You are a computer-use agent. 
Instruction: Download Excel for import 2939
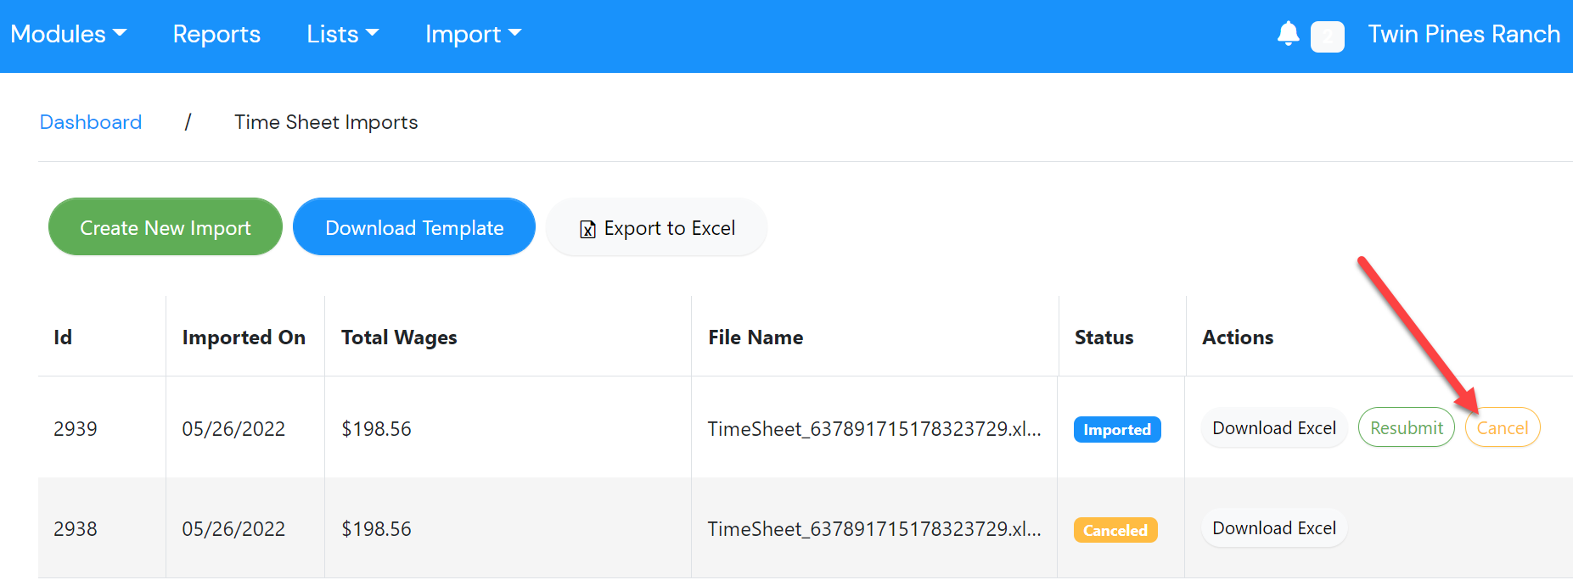(x=1274, y=428)
